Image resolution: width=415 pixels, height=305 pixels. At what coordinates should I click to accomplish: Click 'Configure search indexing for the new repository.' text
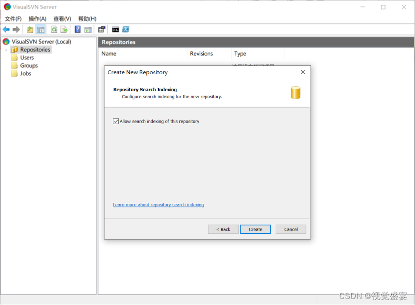(172, 97)
